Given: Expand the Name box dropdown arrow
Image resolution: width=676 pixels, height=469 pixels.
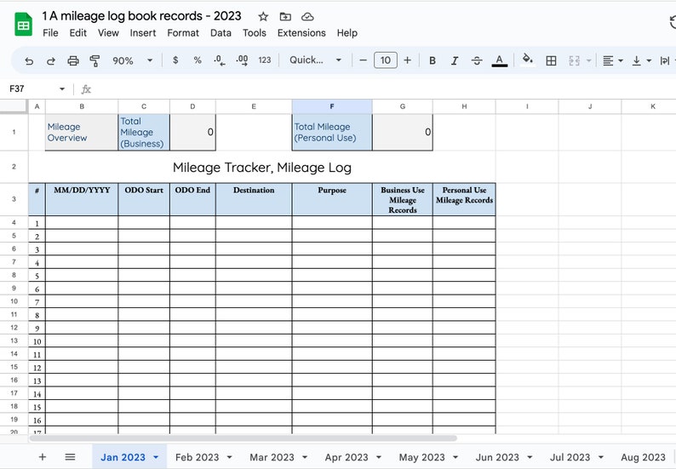Looking at the screenshot, I should [62, 89].
